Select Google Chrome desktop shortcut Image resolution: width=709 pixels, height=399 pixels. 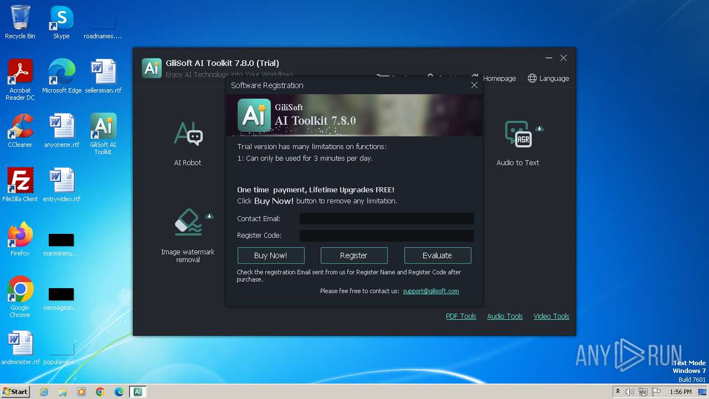click(x=20, y=297)
